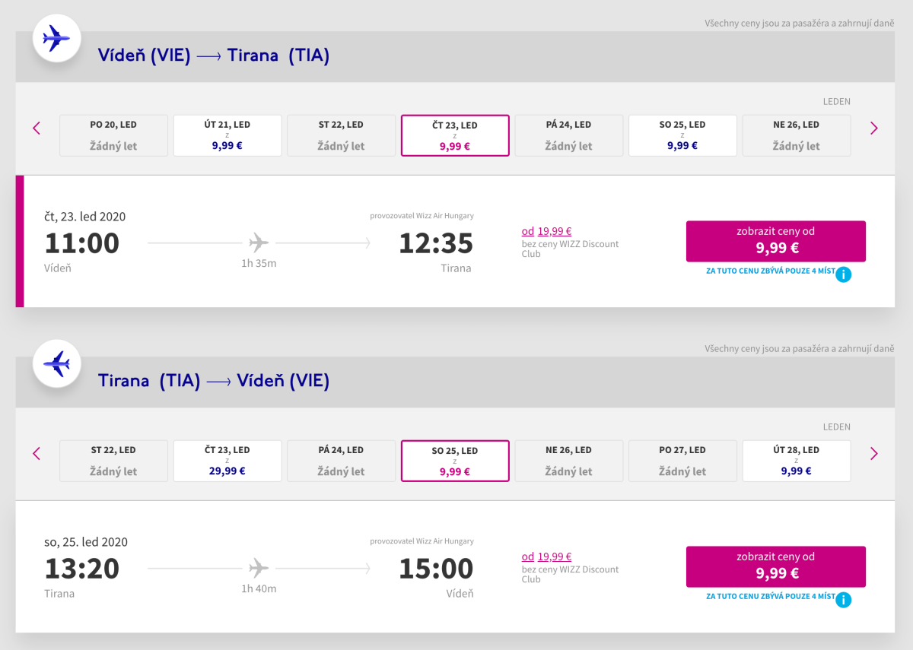Viewport: 913px width, 650px height.
Task: Show earlier return dates with left arrow
Action: (37, 454)
